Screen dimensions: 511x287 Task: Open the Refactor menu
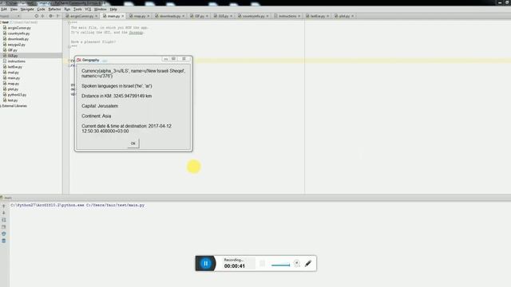pyautogui.click(x=54, y=10)
